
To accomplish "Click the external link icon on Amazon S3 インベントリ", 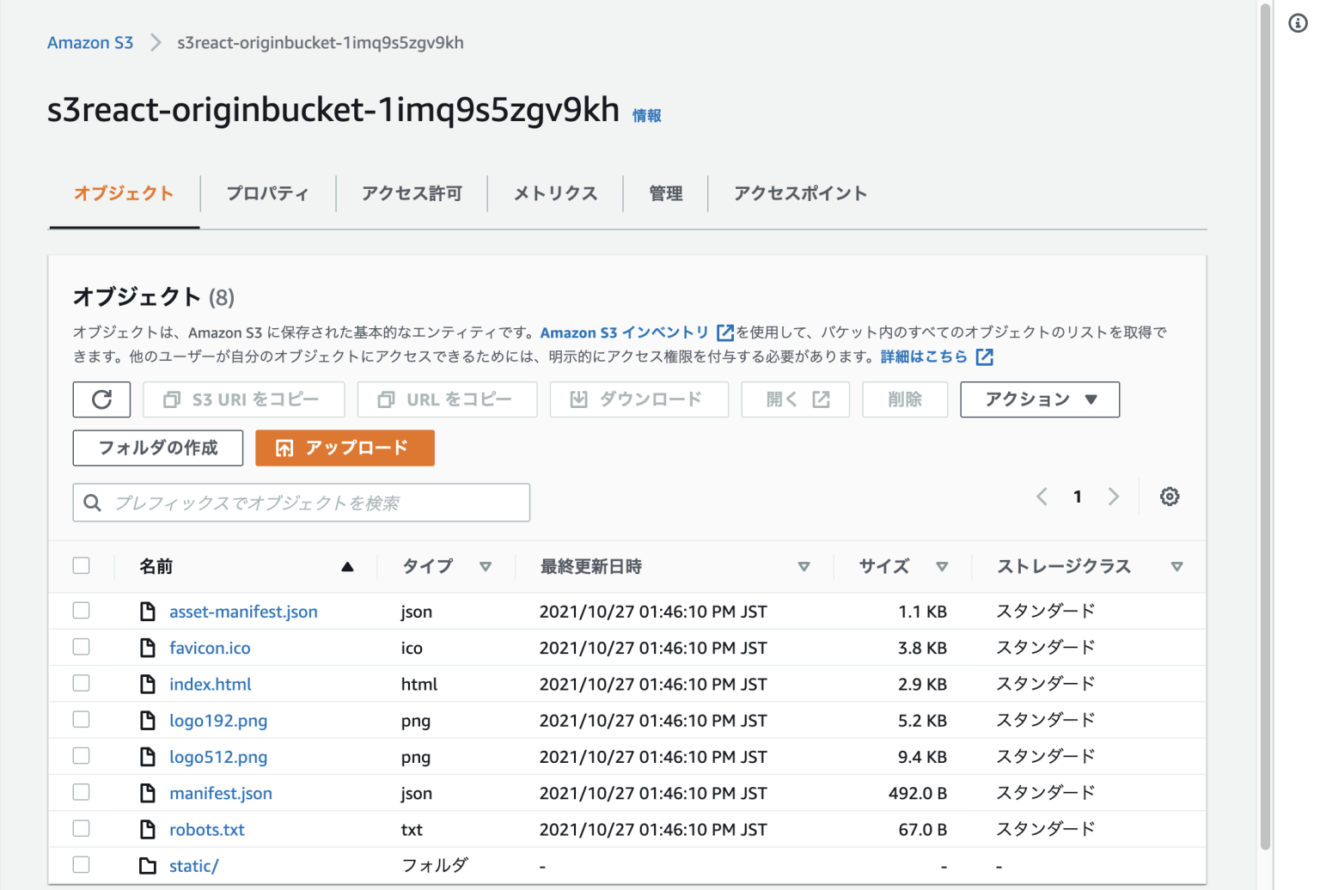I will (x=724, y=332).
